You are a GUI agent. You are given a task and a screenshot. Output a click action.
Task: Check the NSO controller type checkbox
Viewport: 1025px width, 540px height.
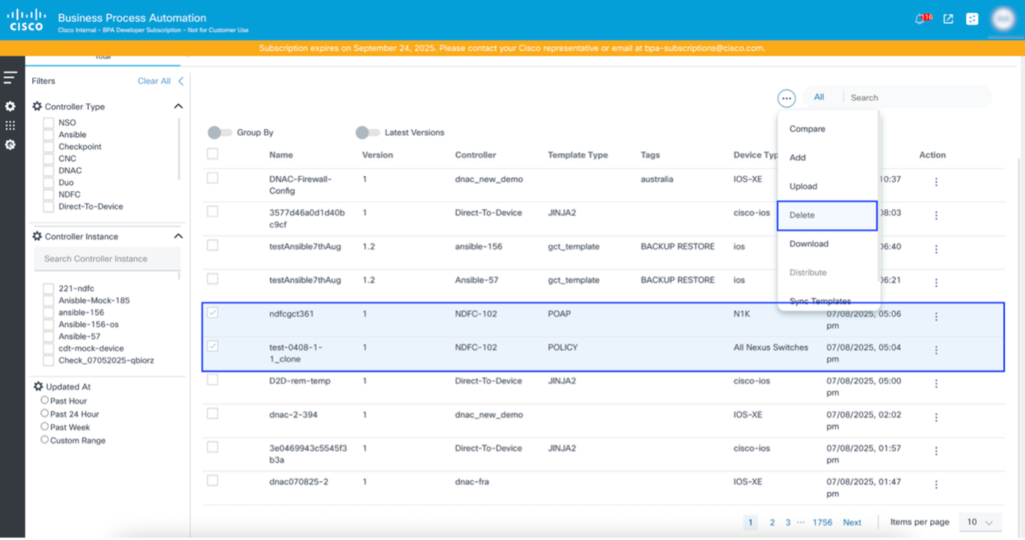pyautogui.click(x=48, y=123)
